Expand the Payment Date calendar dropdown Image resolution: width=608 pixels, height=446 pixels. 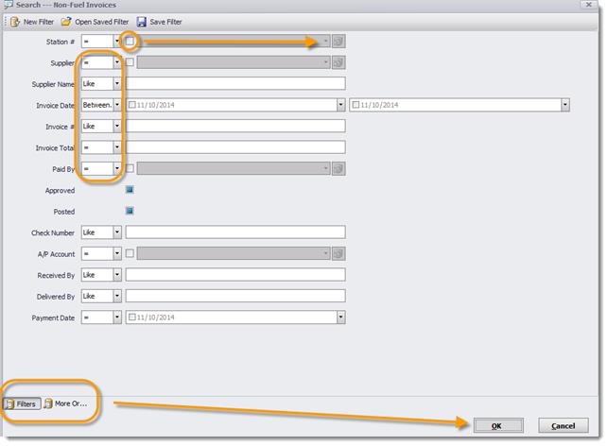340,317
